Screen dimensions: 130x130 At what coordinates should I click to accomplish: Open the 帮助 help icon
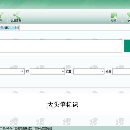point(114,17)
